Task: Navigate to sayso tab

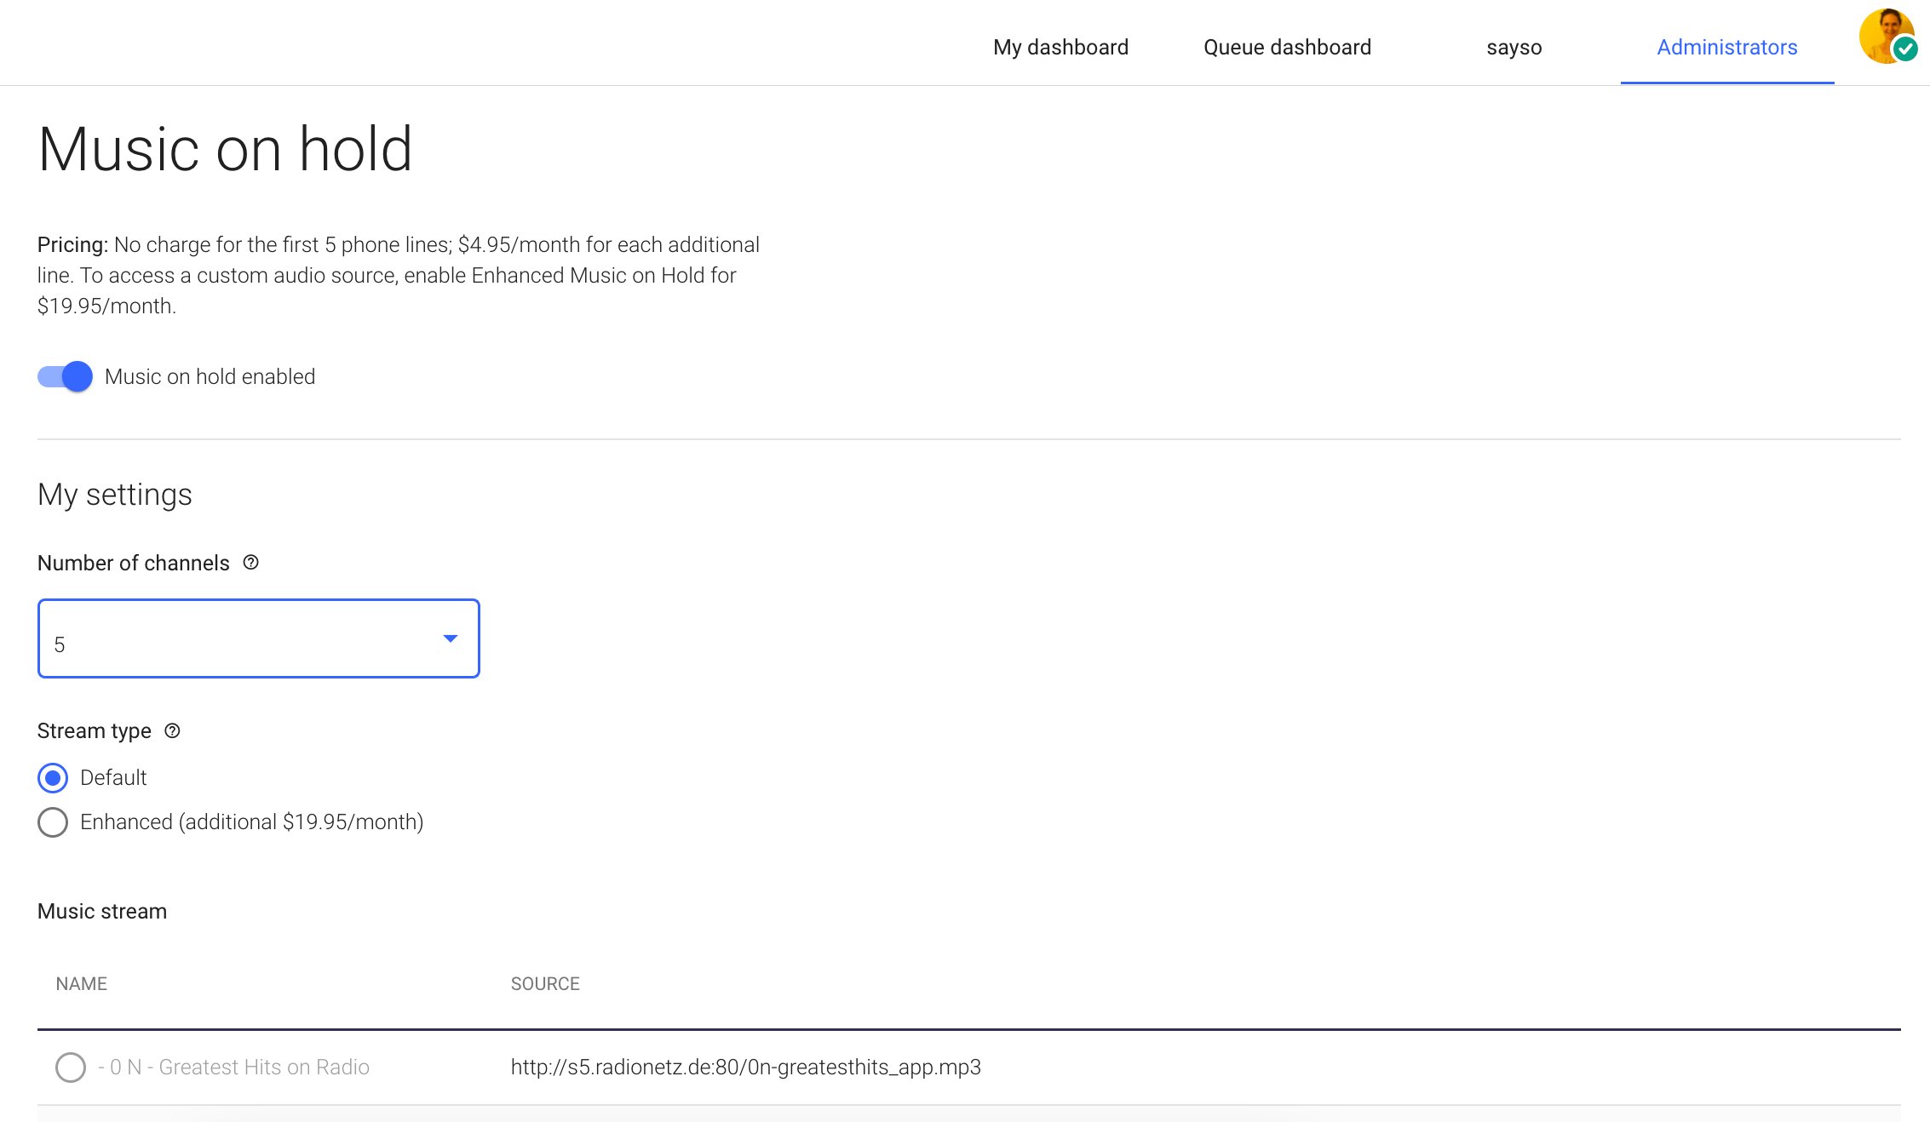Action: (1514, 47)
